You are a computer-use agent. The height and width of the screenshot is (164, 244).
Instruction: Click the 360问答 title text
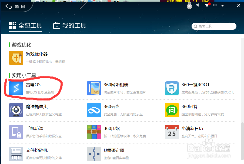click(x=189, y=106)
